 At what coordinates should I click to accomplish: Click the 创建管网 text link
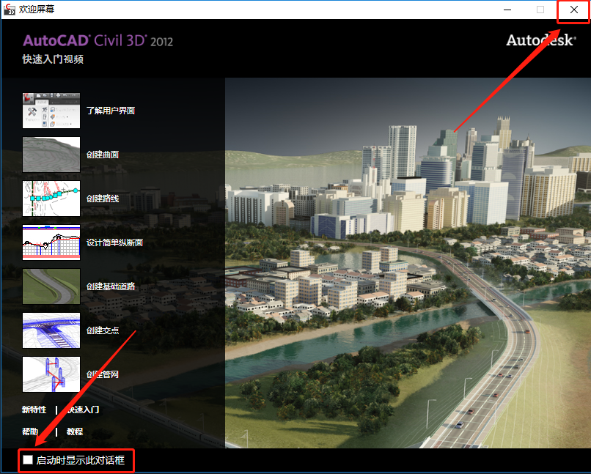(103, 374)
